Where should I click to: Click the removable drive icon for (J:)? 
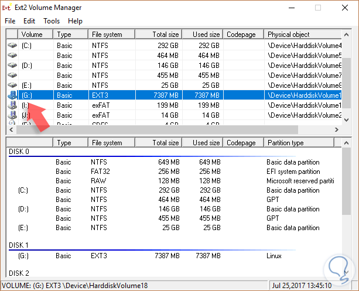[x=12, y=115]
